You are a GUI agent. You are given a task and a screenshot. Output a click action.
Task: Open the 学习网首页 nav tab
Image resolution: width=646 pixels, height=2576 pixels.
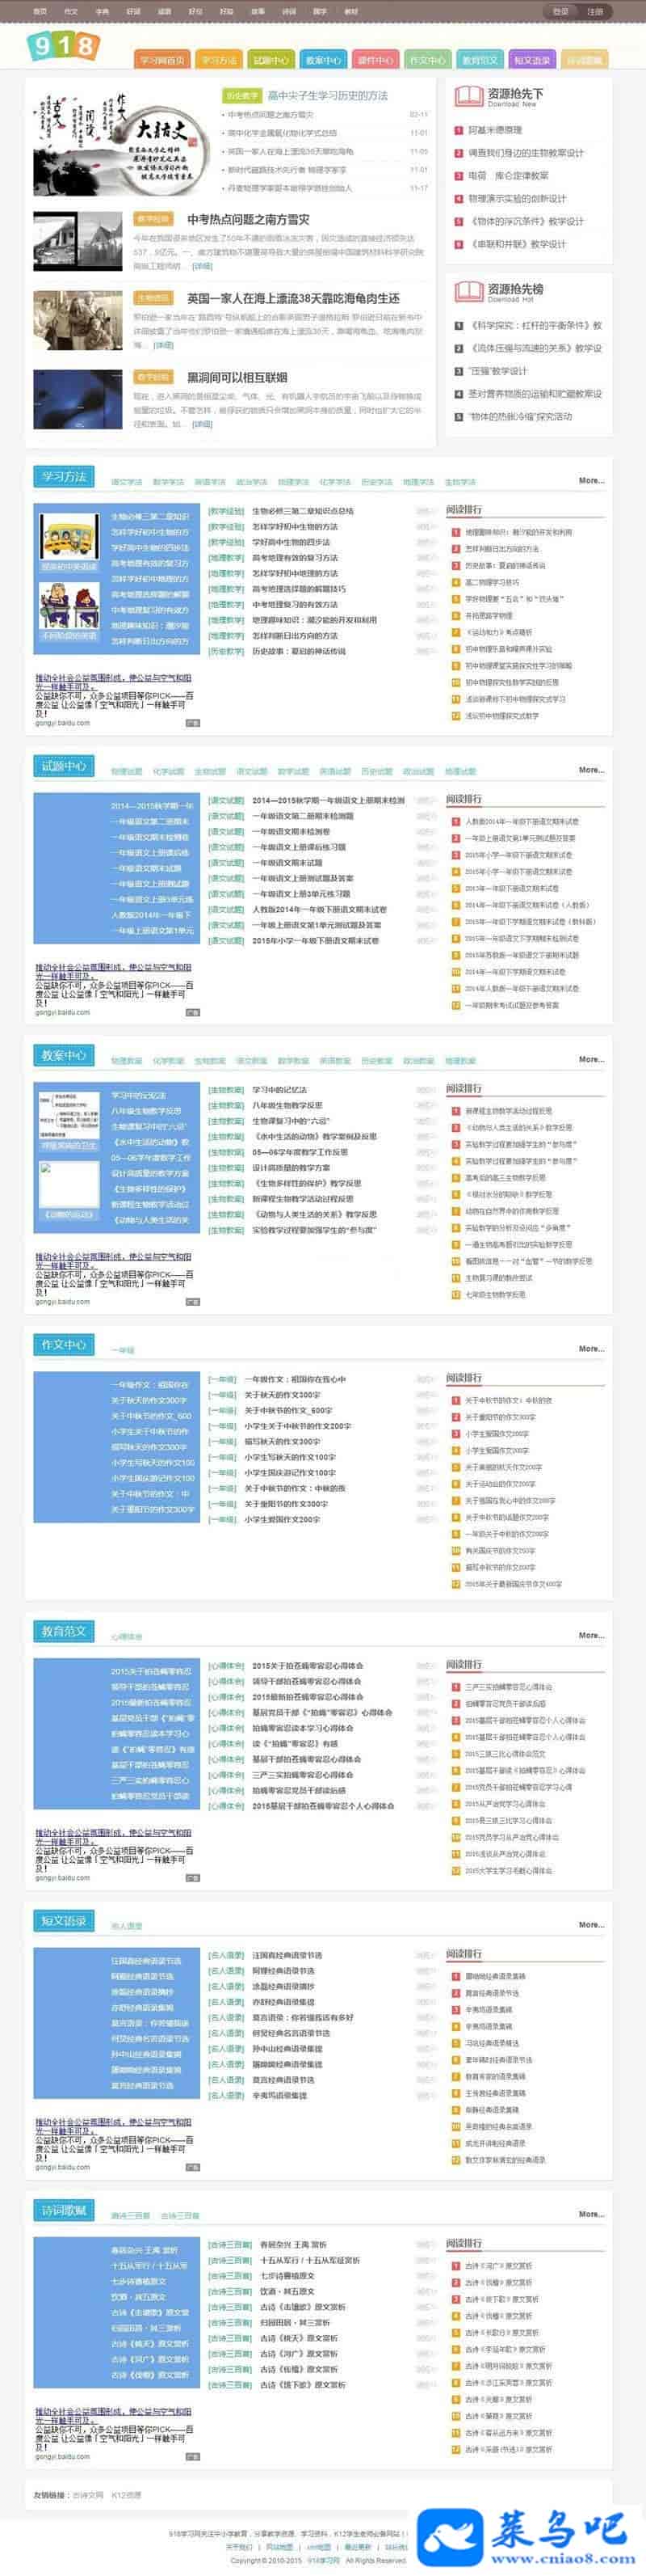161,60
